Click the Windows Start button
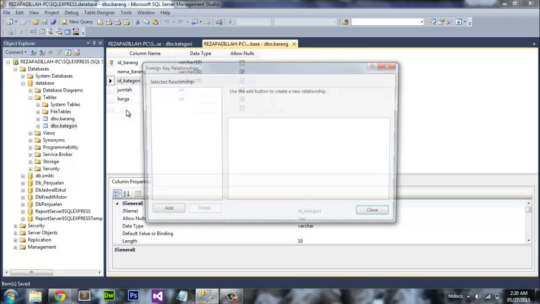 click(x=10, y=296)
